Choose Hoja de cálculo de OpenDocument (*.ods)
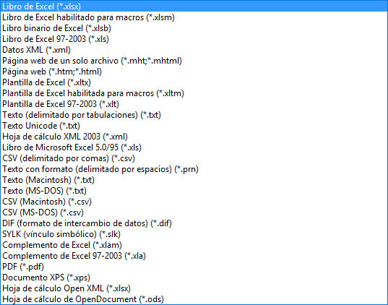The image size is (388, 305). pyautogui.click(x=194, y=299)
